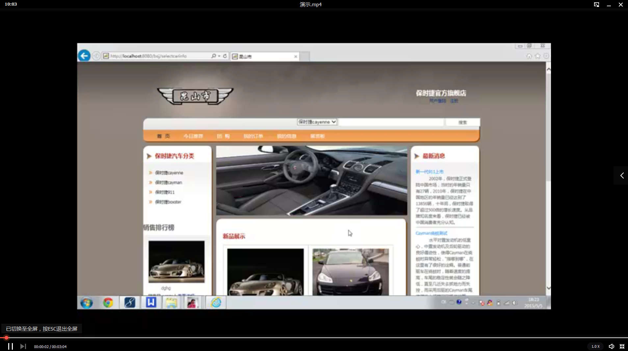This screenshot has width=628, height=351.
Task: Open the blue S app on taskbar
Action: (130, 302)
